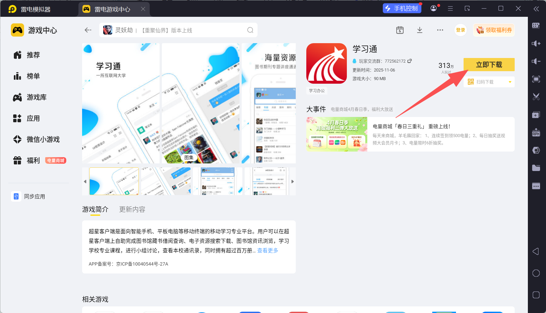Tap the Android back triangle button
The image size is (546, 313).
[536, 251]
